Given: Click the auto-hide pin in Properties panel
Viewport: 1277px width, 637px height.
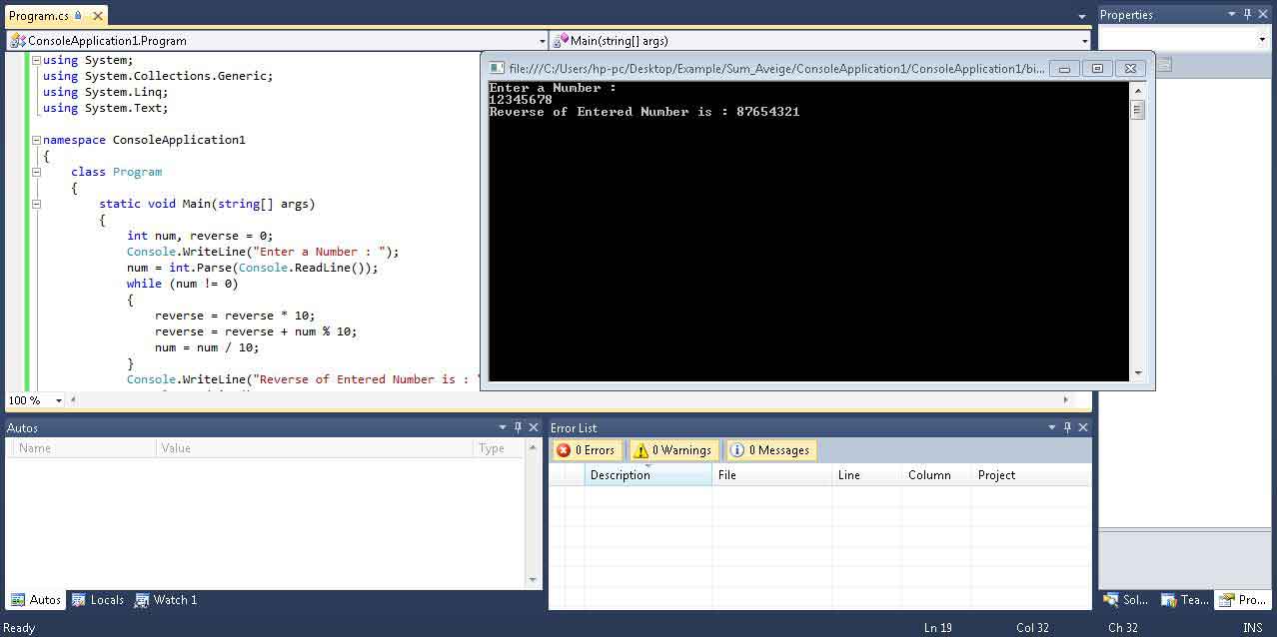Looking at the screenshot, I should tap(1246, 14).
